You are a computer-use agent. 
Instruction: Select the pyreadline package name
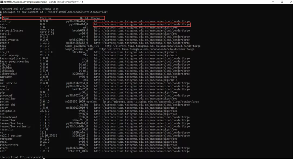click(8, 98)
